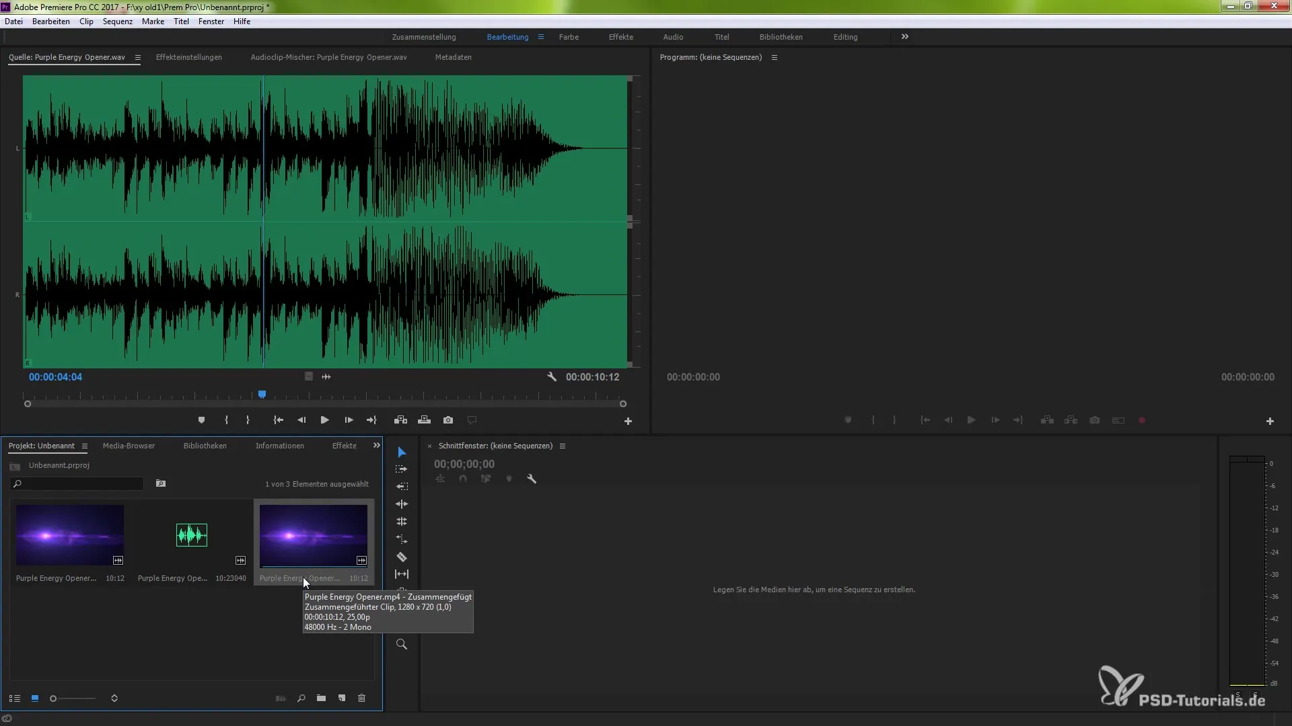
Task: Open the Sequenz menu
Action: point(118,22)
